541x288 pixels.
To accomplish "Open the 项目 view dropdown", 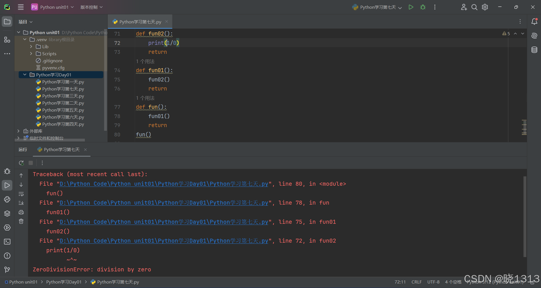I will click(x=25, y=22).
